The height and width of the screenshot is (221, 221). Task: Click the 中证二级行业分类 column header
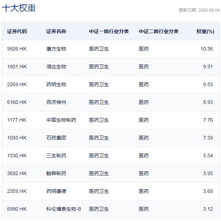pos(158,31)
